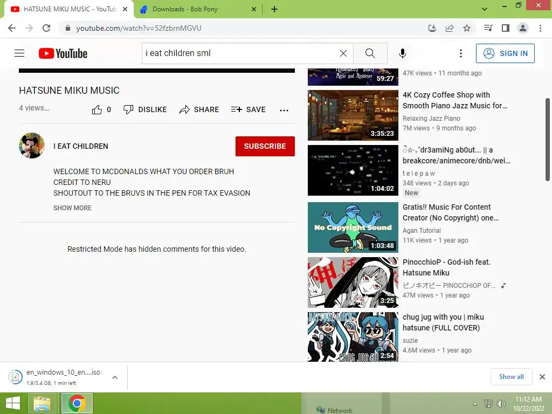Run search with the magnifier button
The image size is (552, 414).
(370, 53)
